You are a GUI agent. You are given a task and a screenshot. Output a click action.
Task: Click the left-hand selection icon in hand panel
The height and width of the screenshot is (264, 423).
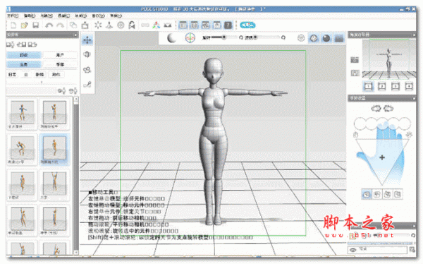point(376,109)
